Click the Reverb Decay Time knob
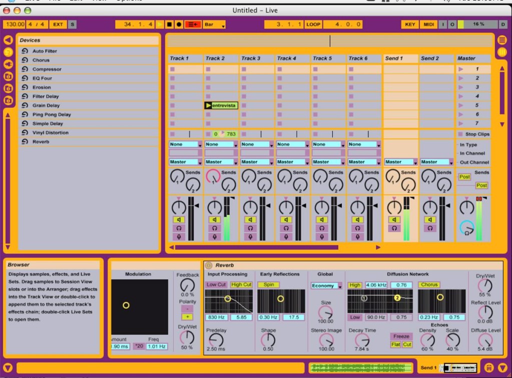 (361, 341)
